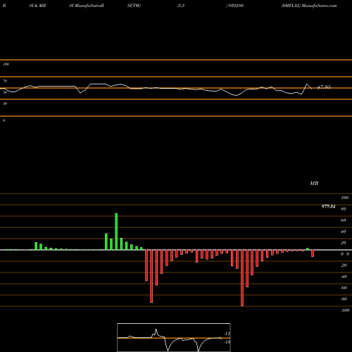
Task: Click the 939250 code in header
Action: pos(236,6)
